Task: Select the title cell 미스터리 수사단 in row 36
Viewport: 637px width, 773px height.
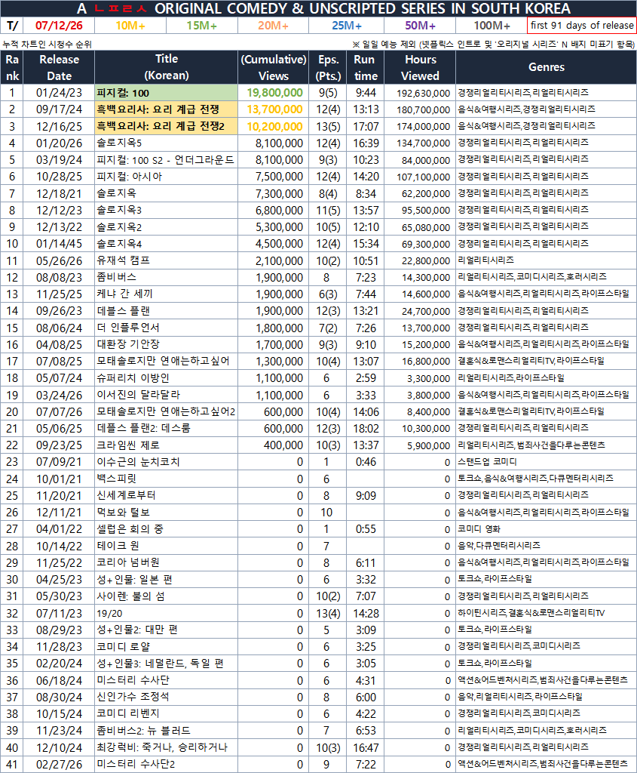Action: [x=166, y=680]
